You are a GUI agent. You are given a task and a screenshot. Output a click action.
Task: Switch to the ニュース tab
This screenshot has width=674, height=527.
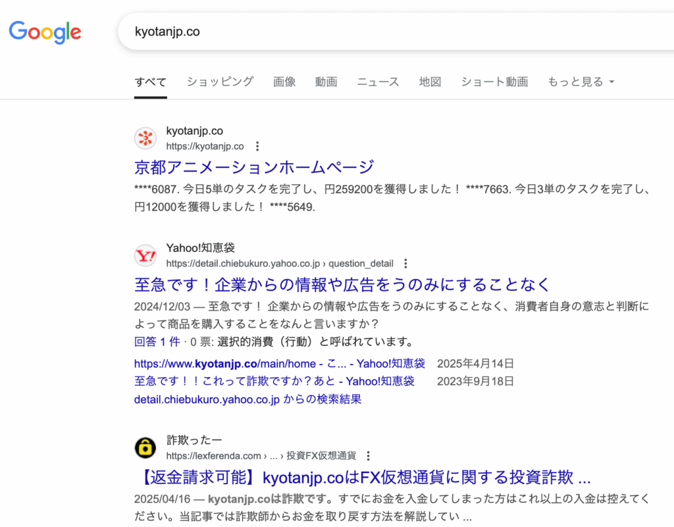pyautogui.click(x=378, y=82)
